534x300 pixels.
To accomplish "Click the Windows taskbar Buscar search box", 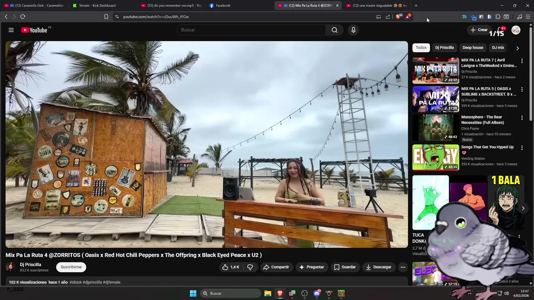I will tap(230, 293).
